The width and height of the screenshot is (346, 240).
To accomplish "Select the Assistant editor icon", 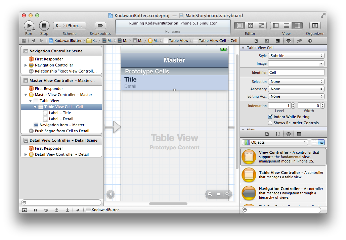I will 251,26.
